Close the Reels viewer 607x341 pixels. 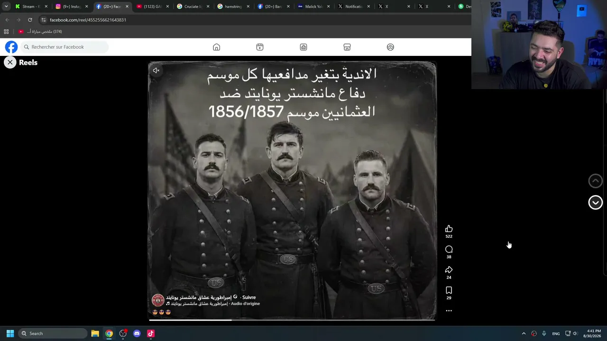tap(10, 62)
